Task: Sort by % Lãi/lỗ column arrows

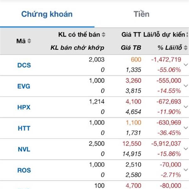Action: (186, 48)
